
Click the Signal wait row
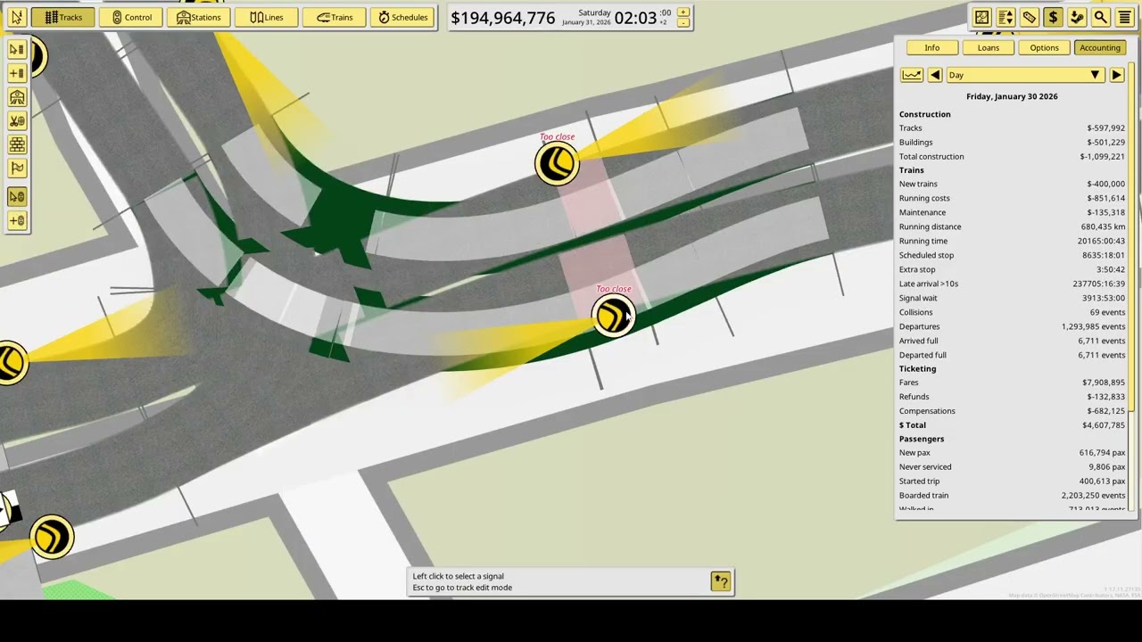(1012, 298)
